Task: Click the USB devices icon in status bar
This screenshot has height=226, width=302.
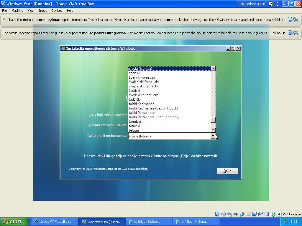Action: (242, 214)
